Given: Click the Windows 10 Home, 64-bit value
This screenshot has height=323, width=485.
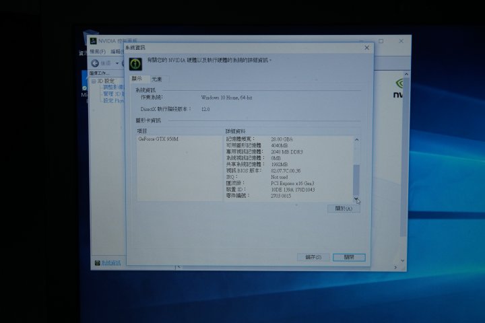Looking at the screenshot, I should tap(226, 98).
